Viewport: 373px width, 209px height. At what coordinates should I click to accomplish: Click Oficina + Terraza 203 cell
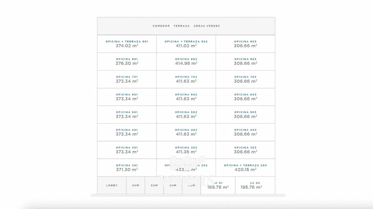click(x=245, y=168)
